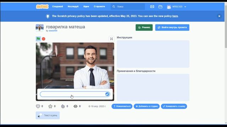Follow the 'here' privacy policy link
The width and height of the screenshot is (227, 127).
(175, 16)
